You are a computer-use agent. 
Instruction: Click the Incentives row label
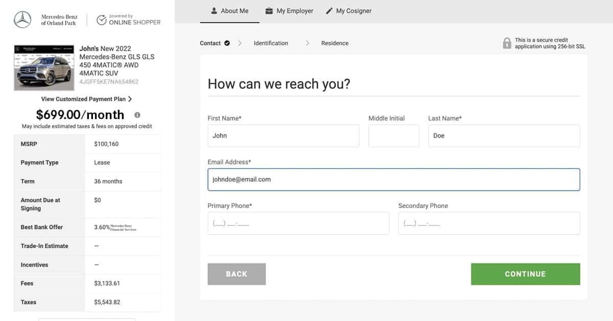point(34,265)
